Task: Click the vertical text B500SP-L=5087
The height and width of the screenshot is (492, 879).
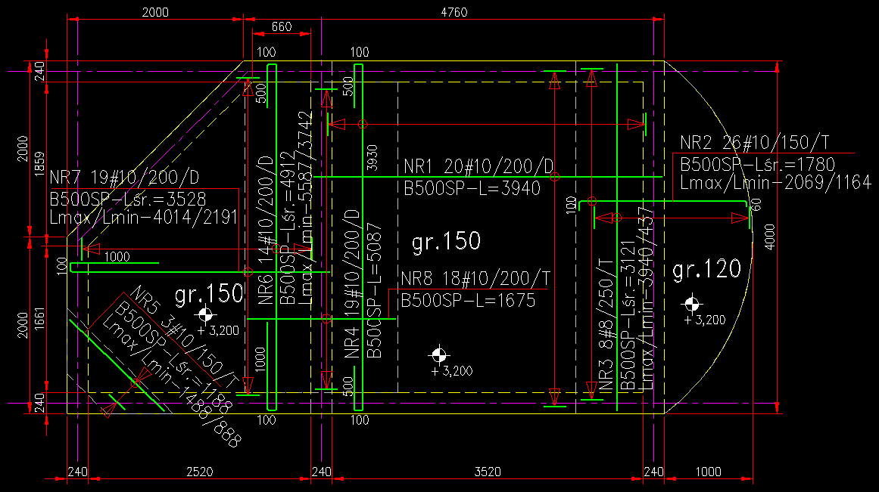Action: pos(374,290)
